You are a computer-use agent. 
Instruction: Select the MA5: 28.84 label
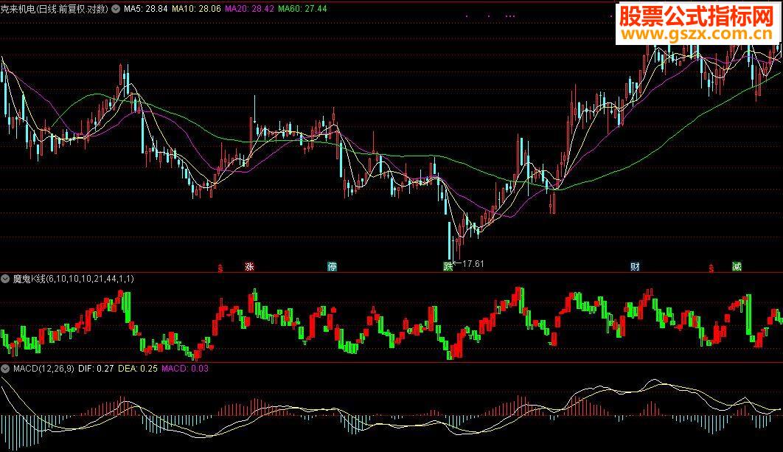(146, 9)
